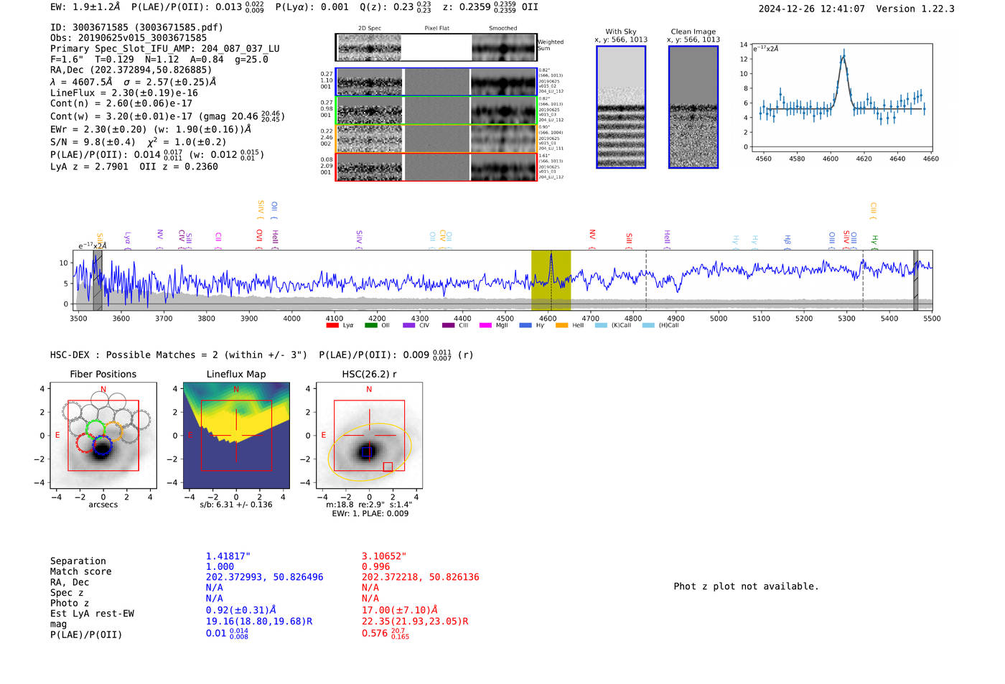Open the Clean Image cutout
Image resolution: width=1005 pixels, height=684 pixels.
tap(693, 107)
